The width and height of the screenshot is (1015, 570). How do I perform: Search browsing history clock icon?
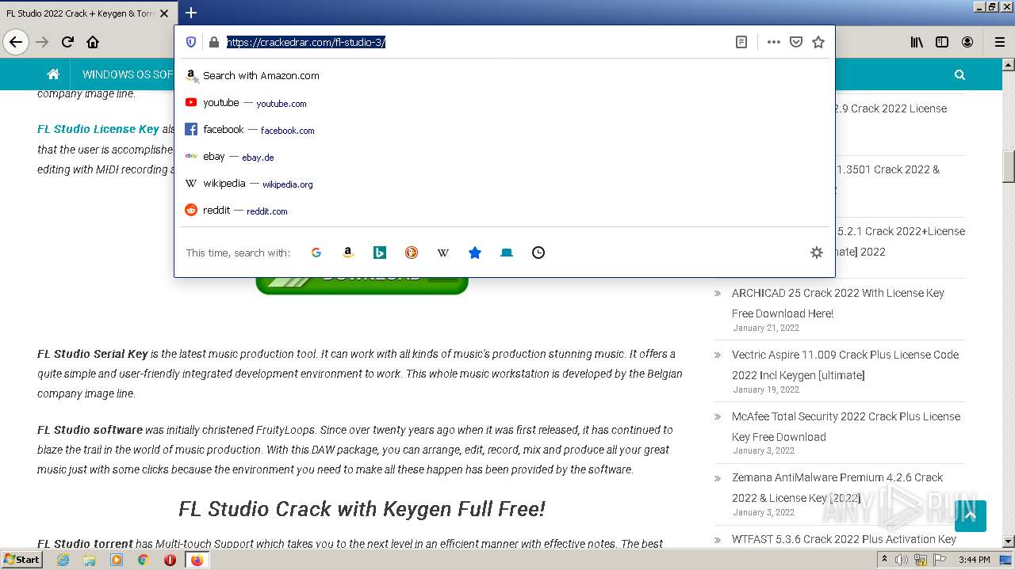pos(538,253)
